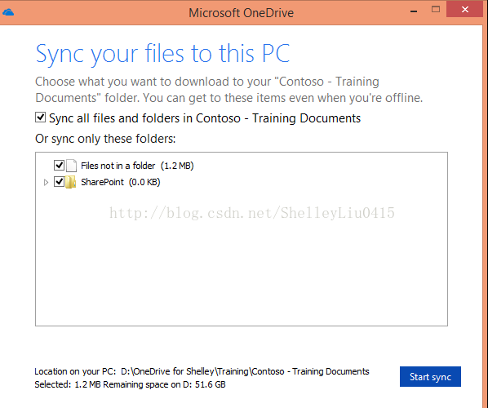Click the blank file icon for loose files
Viewport: 488px width, 408px height.
pos(71,166)
